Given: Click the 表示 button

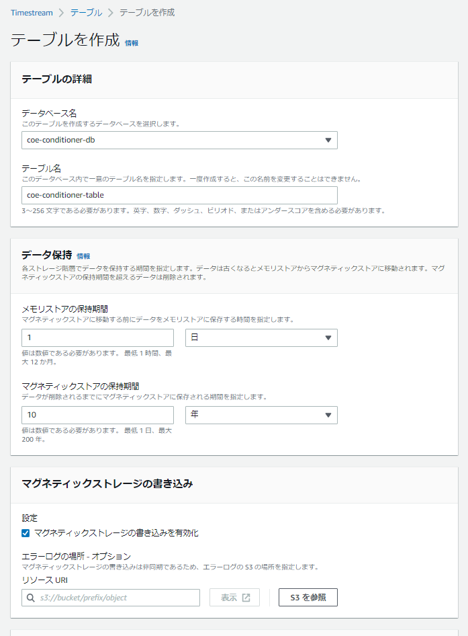Looking at the screenshot, I should point(234,597).
